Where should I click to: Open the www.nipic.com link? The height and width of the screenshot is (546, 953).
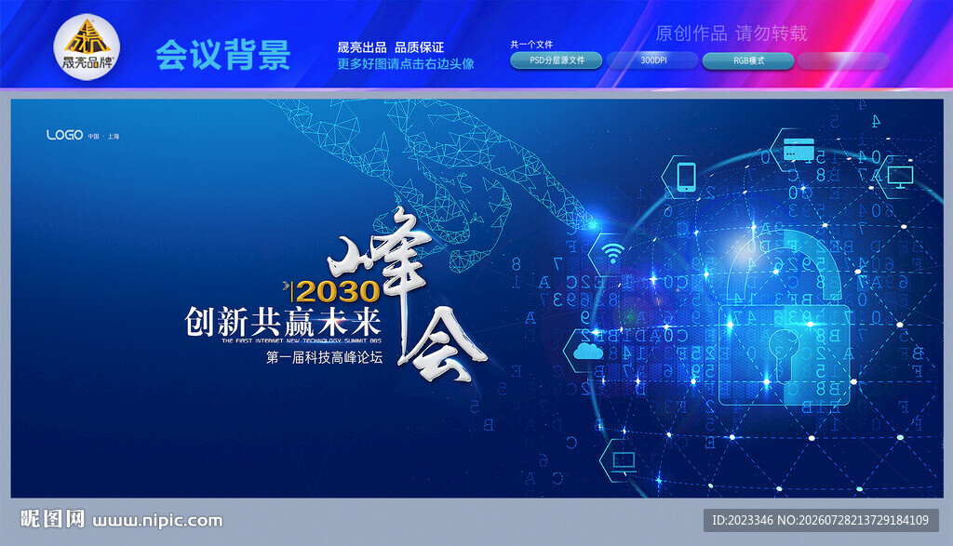point(157,521)
